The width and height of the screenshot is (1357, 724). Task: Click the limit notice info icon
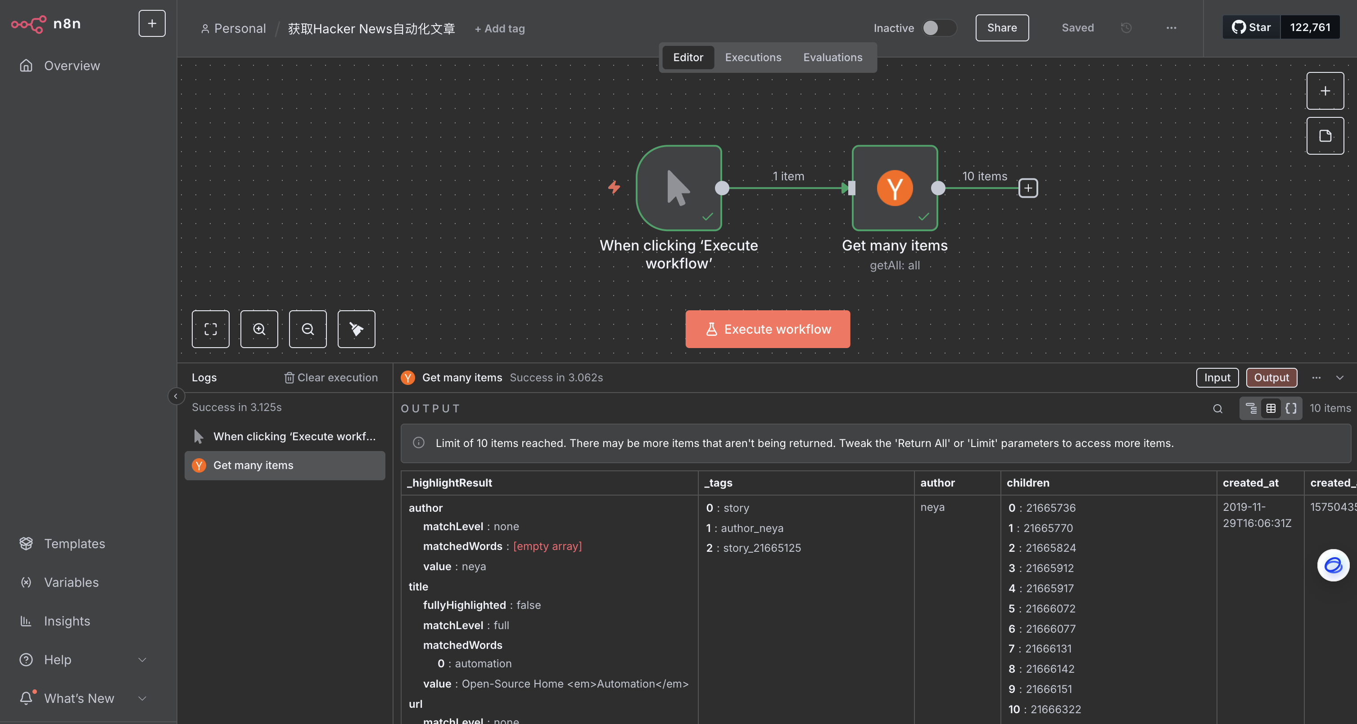coord(419,443)
